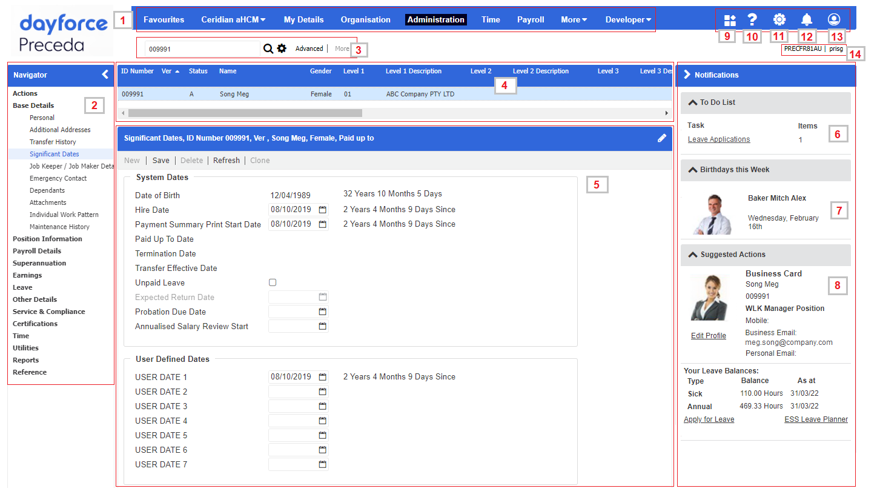Image resolution: width=880 pixels, height=494 pixels.
Task: Toggle the Unpaid Leave checkbox
Action: 273,282
